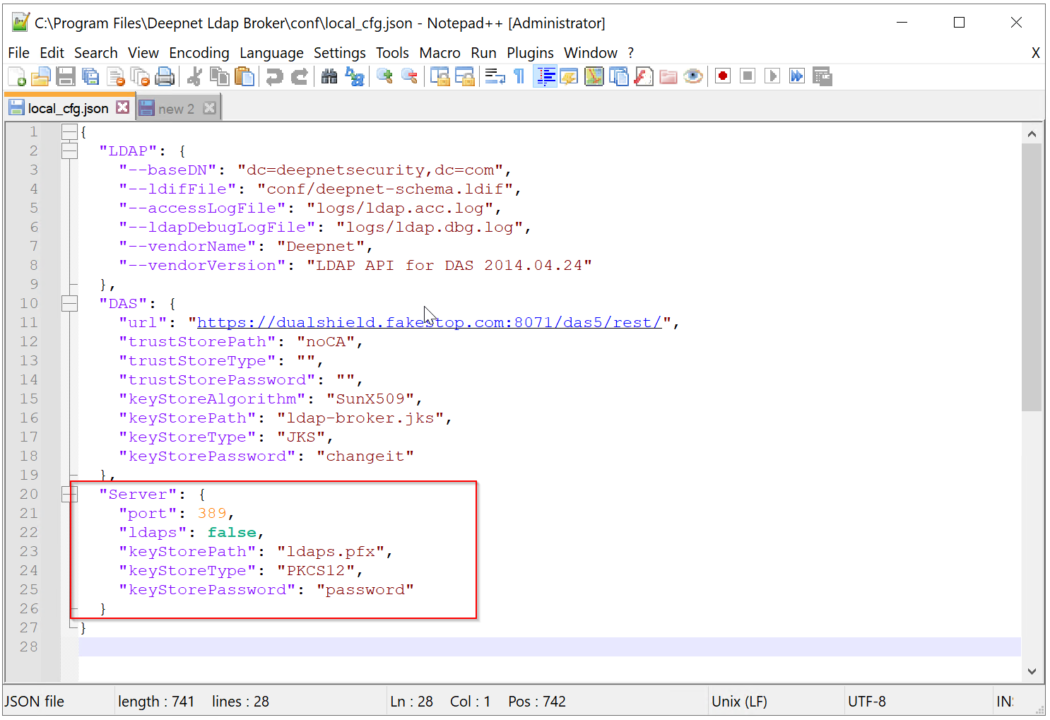
Task: Click the Print icon in toolbar
Action: point(165,76)
